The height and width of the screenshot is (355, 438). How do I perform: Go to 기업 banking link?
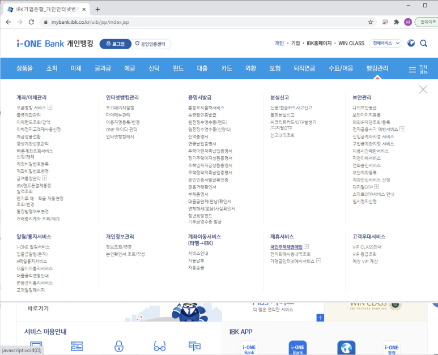(295, 43)
